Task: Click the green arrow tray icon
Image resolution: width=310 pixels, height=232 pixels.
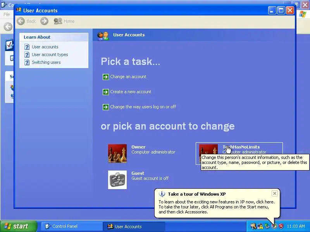Action: pos(267,226)
